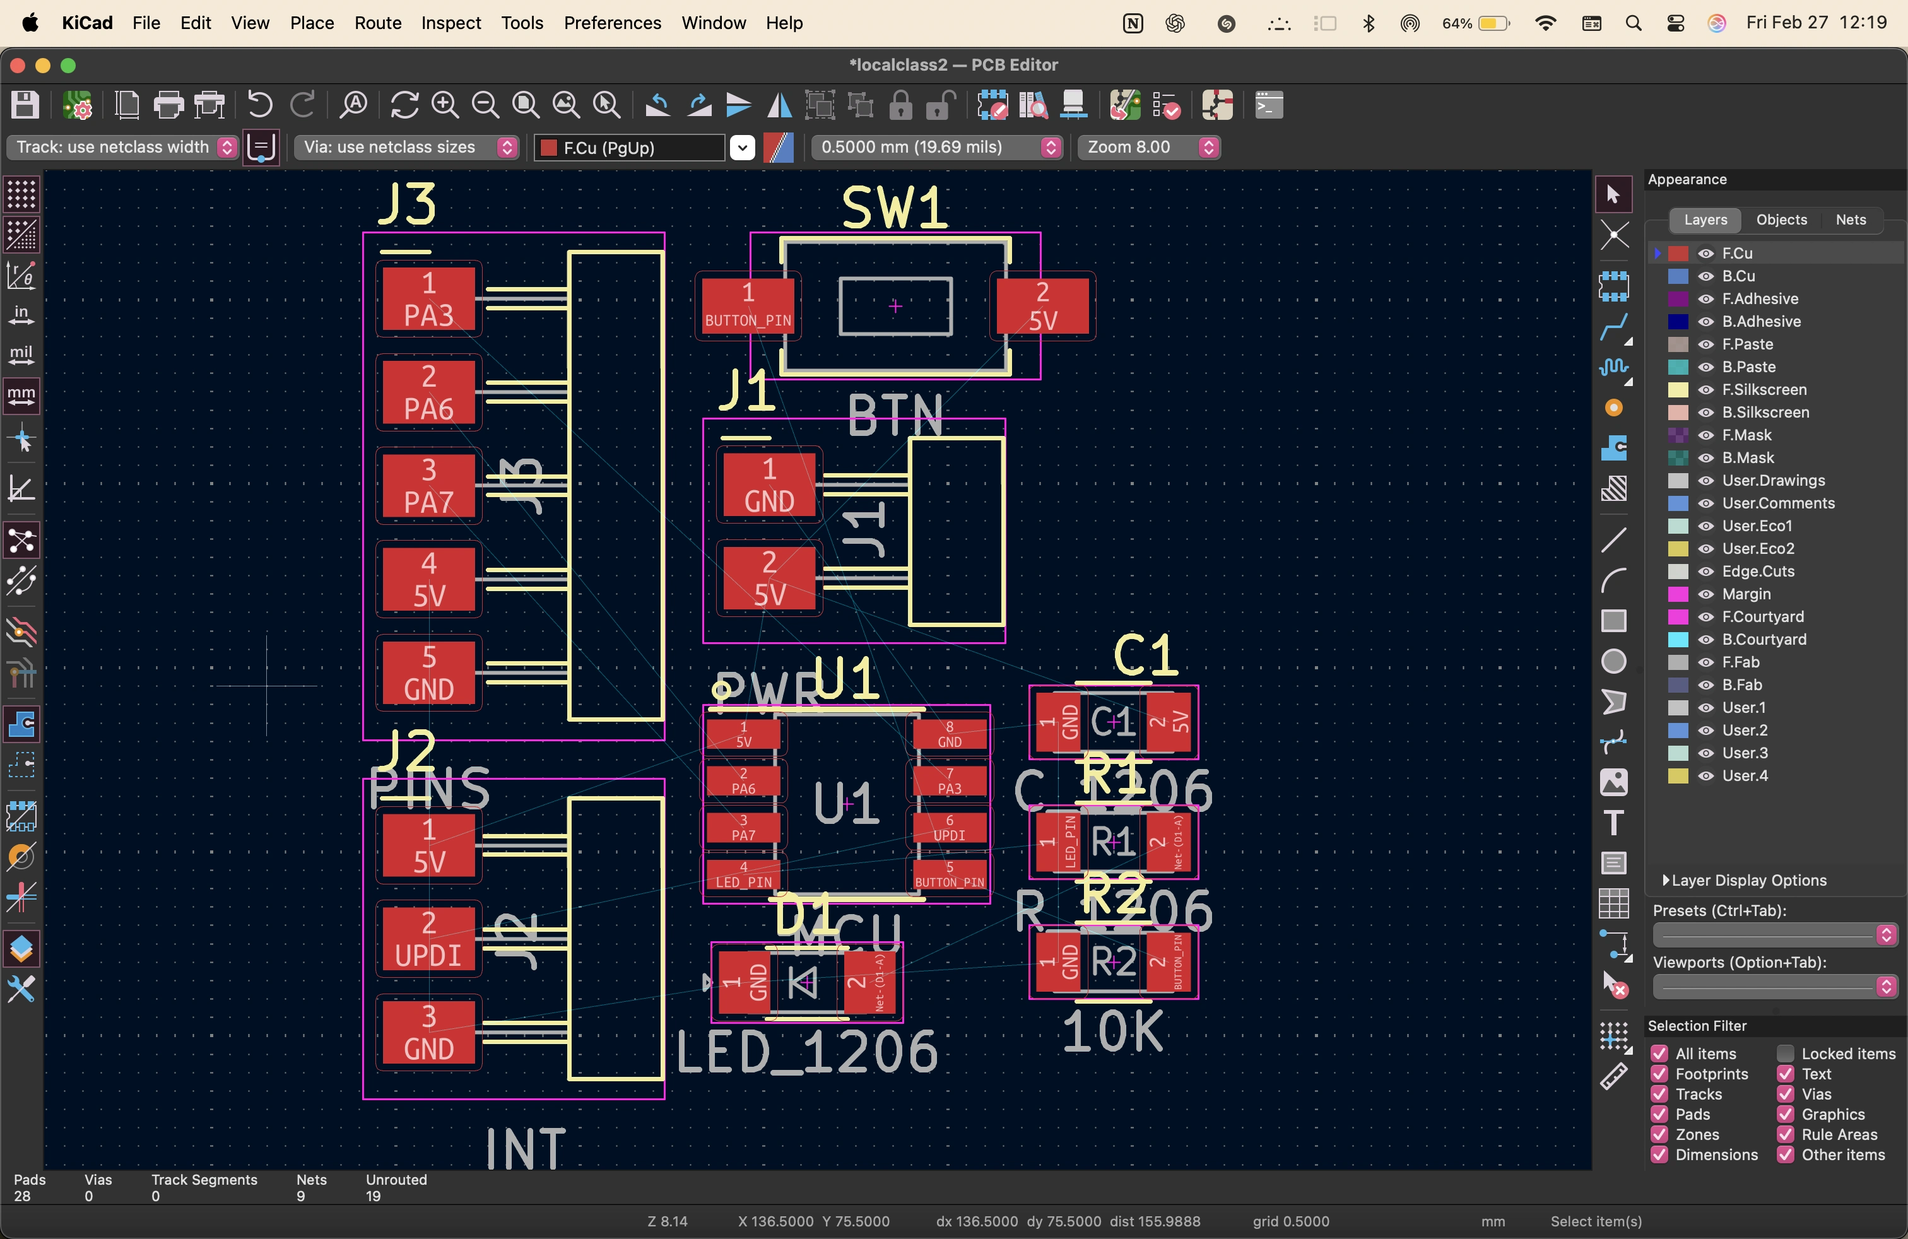Click the B.Cu layer color swatch
Screen dimensions: 1908x1239
click(1678, 276)
